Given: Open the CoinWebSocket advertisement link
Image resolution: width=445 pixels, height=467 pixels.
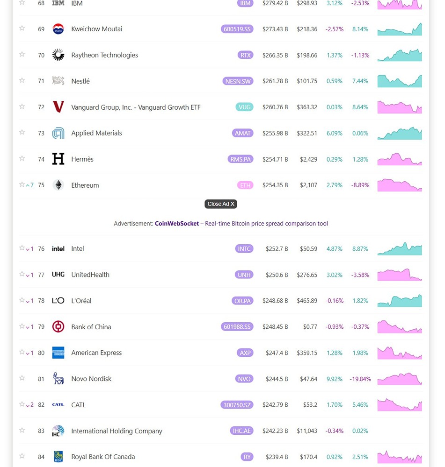Looking at the screenshot, I should pos(177,224).
